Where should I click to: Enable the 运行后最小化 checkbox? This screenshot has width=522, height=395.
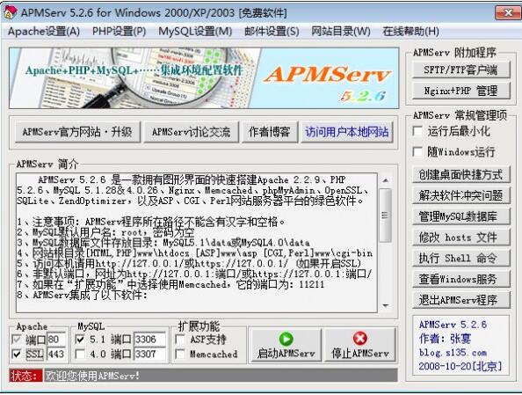coord(417,131)
